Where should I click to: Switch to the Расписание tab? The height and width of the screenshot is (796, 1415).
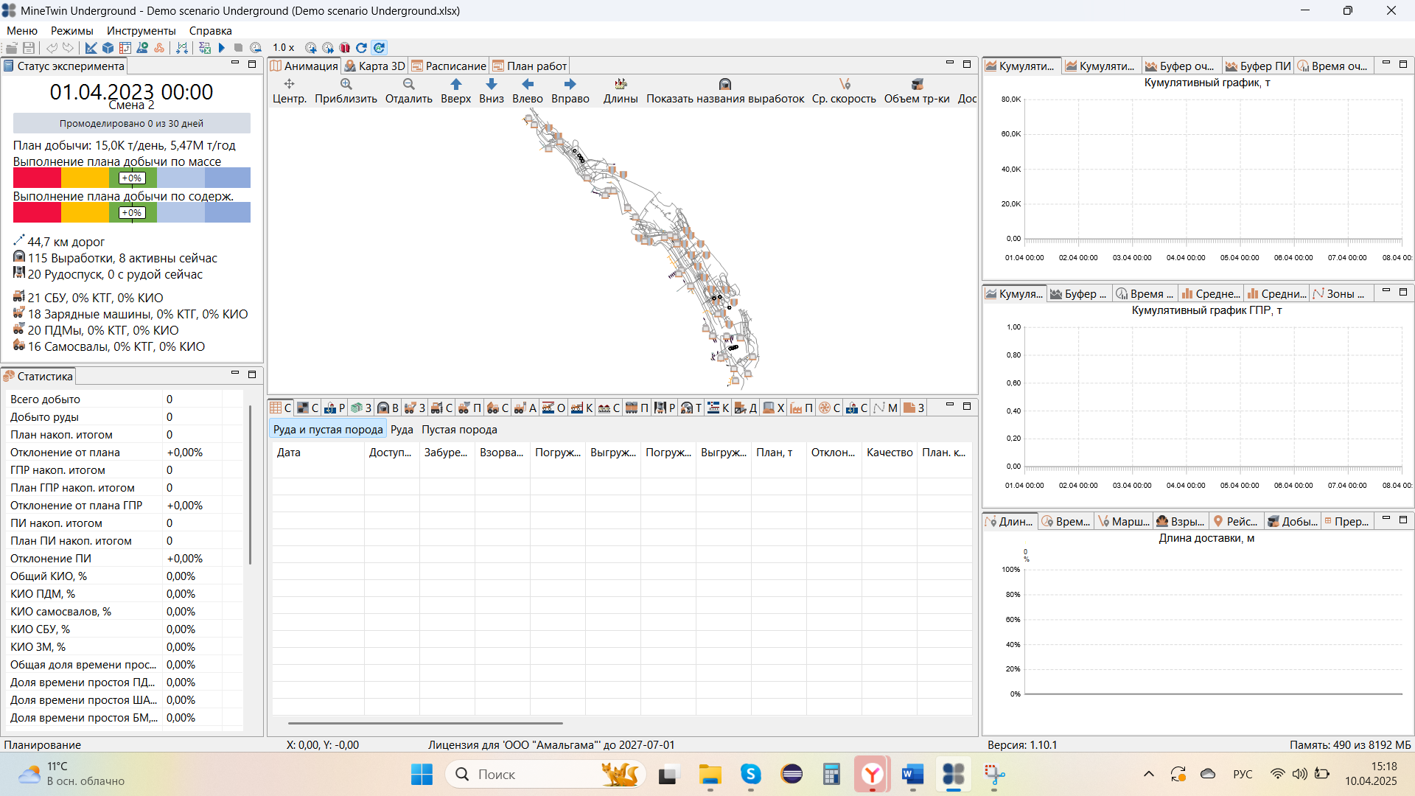coord(449,66)
